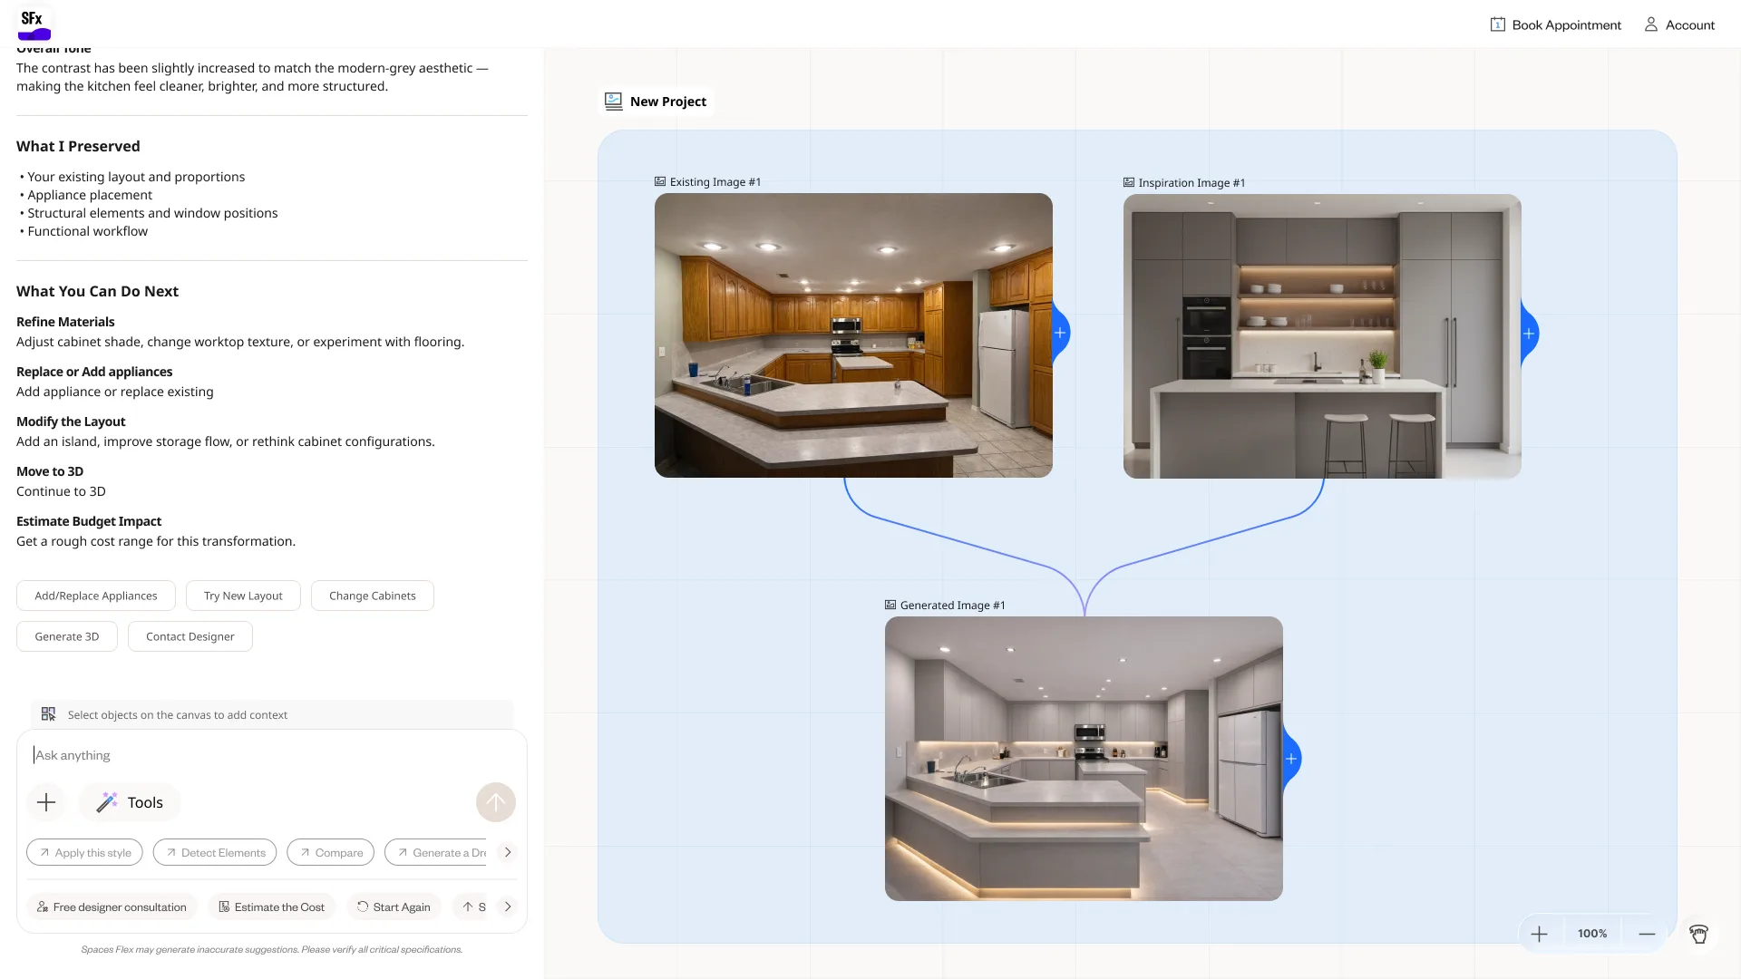Click the Existing Image #1 label icon
The height and width of the screenshot is (979, 1741).
[x=660, y=182]
